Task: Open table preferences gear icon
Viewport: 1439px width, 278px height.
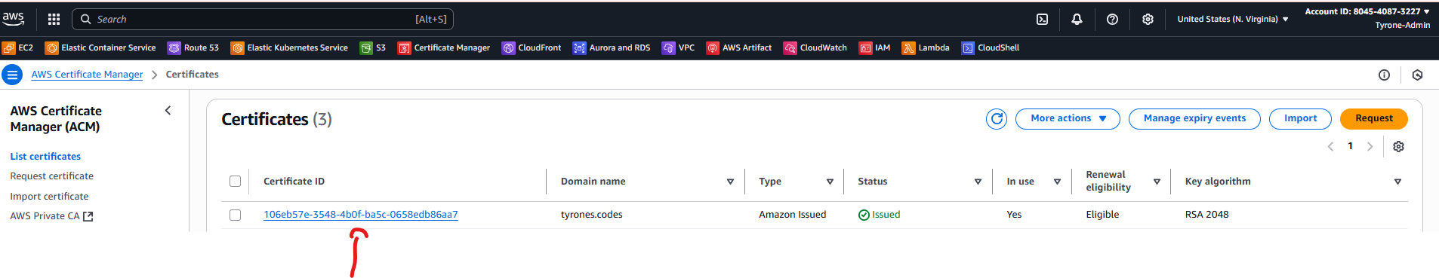Action: coord(1398,147)
